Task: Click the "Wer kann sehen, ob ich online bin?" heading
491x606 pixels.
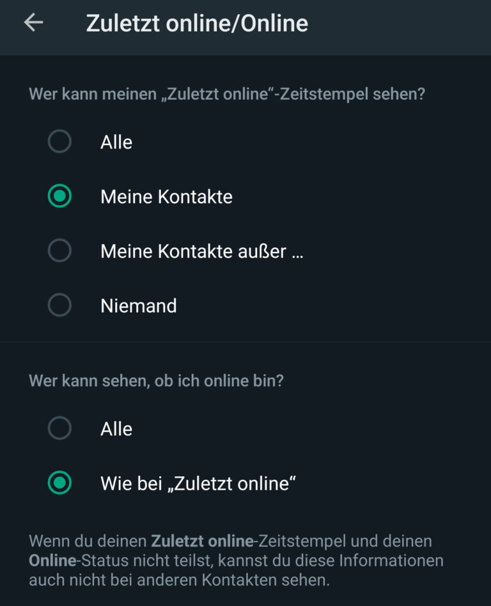Action: [x=157, y=381]
